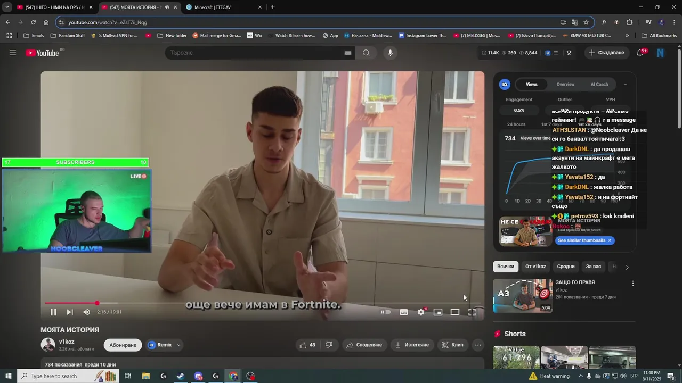Select the vidIQ Overview tab
Image resolution: width=682 pixels, height=383 pixels.
click(x=565, y=84)
